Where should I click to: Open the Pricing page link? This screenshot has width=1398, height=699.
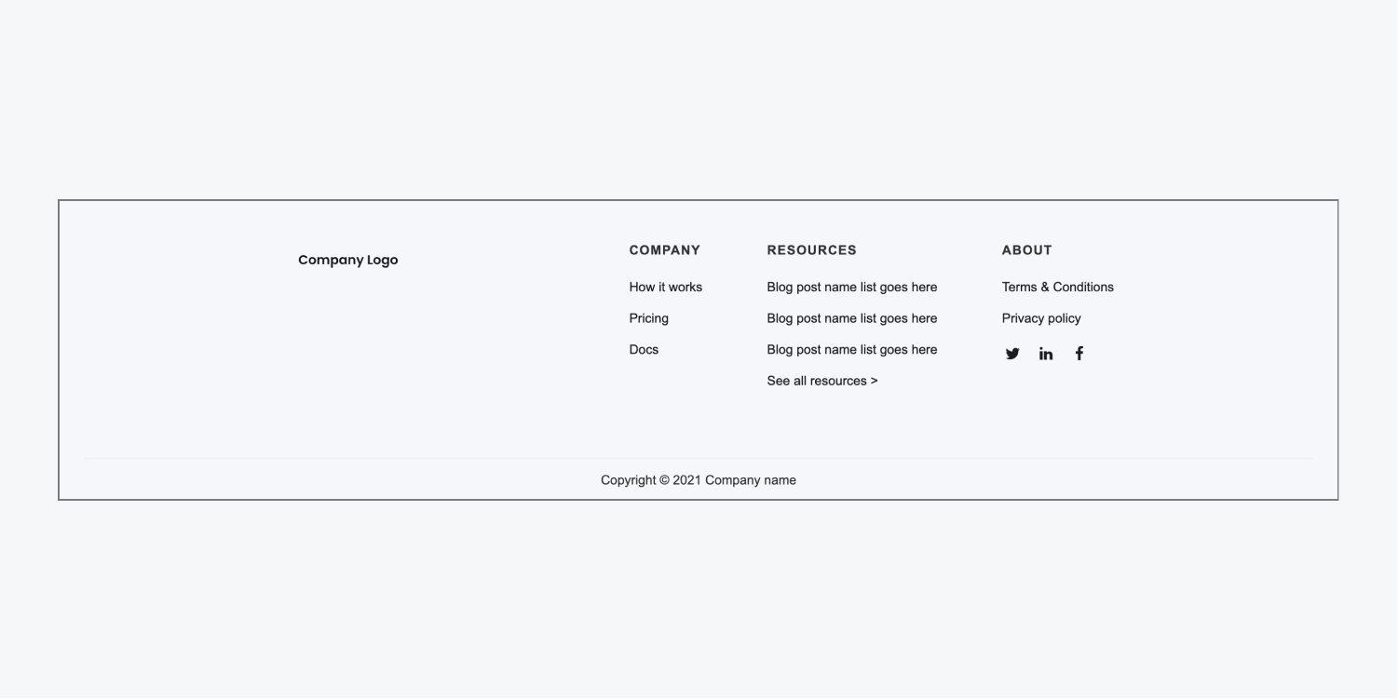(648, 317)
